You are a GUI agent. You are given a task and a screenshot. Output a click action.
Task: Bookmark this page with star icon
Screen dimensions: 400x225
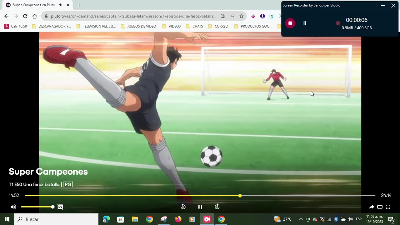pos(242,16)
